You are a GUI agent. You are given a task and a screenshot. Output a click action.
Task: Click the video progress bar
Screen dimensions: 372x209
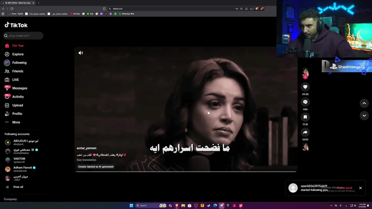[x=186, y=172]
